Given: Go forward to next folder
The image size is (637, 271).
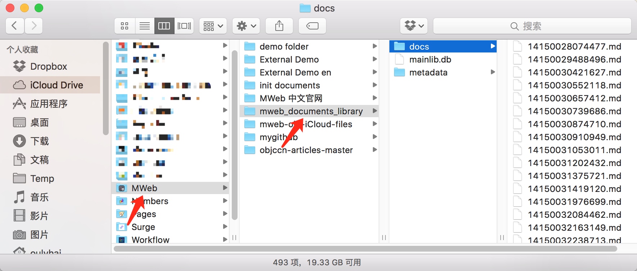Looking at the screenshot, I should pos(34,26).
